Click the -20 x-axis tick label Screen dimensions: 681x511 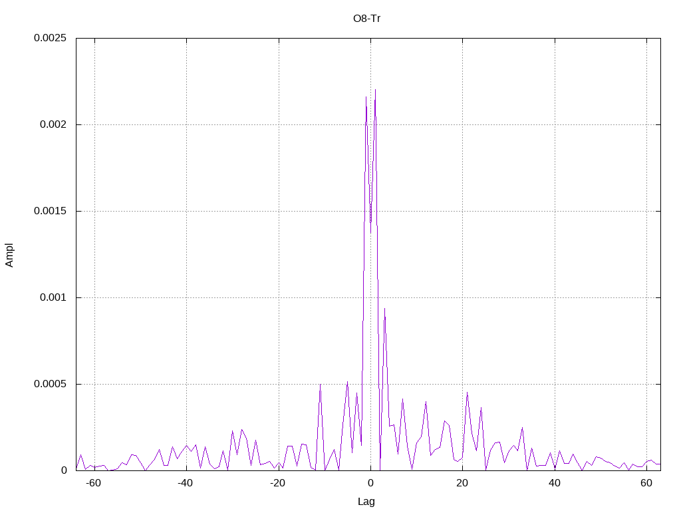(x=277, y=483)
